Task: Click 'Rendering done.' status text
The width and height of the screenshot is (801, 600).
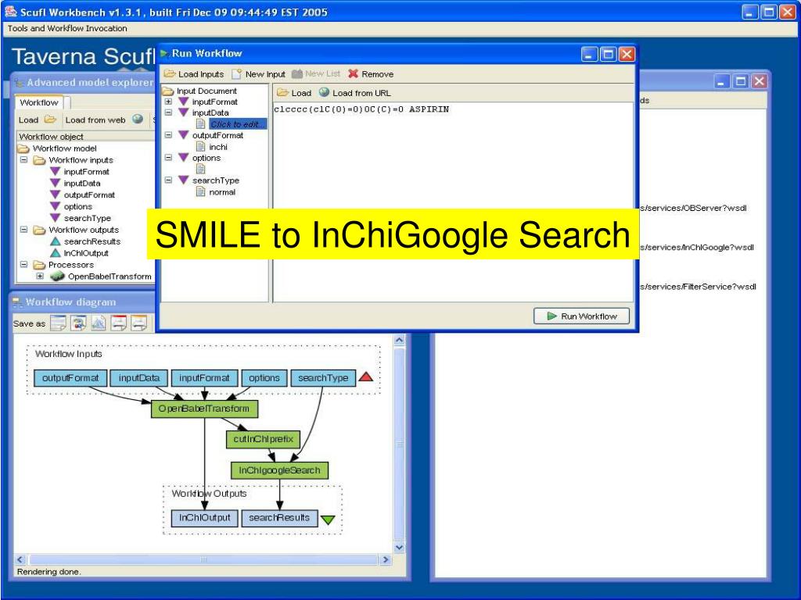Action: pos(49,572)
